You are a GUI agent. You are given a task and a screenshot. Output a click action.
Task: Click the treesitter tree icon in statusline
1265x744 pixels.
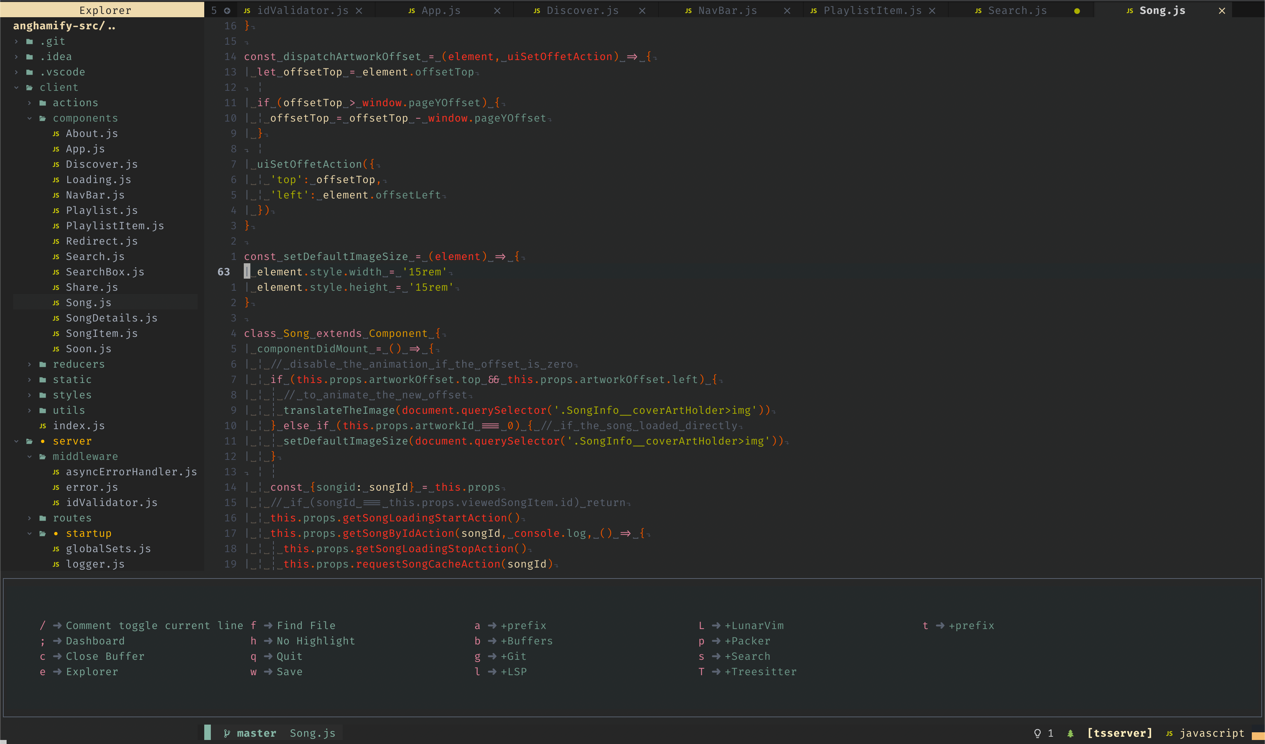click(1070, 733)
